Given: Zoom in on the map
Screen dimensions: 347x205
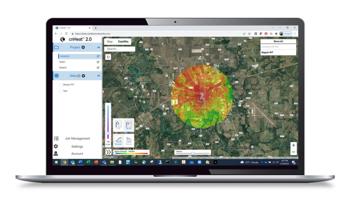Looking at the screenshot, I should coord(293,146).
